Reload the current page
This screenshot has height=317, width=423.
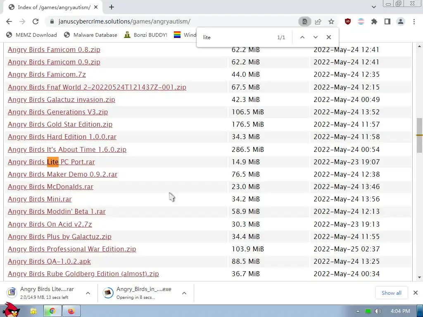pyautogui.click(x=36, y=21)
